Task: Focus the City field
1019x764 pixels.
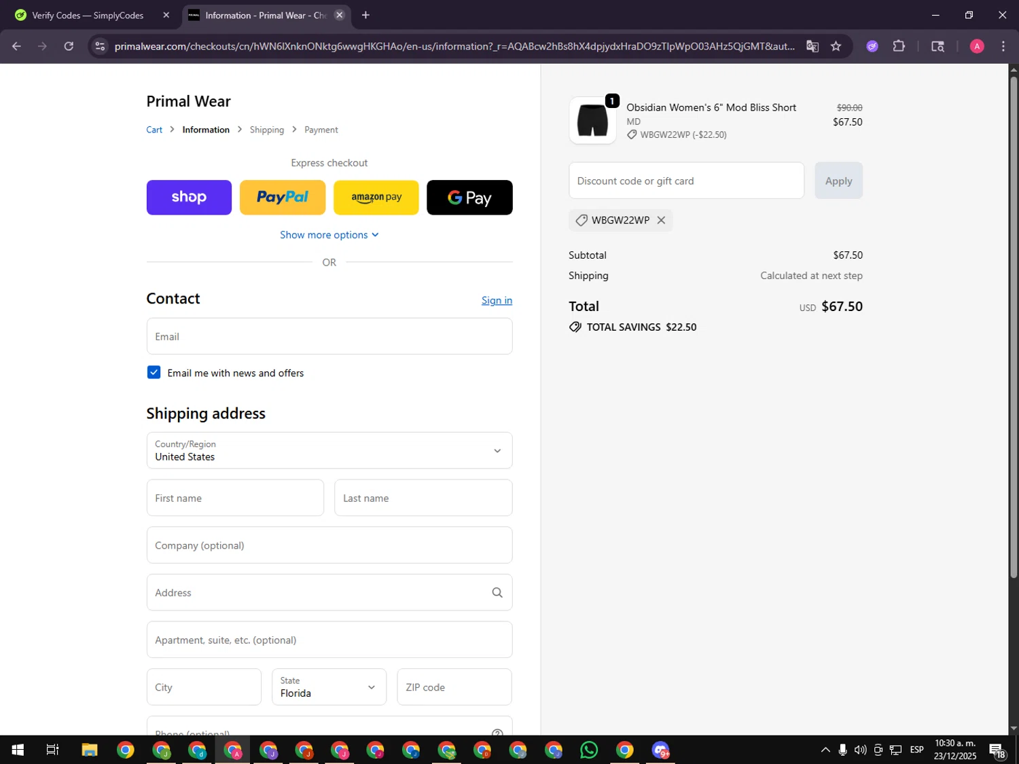Action: coord(204,687)
